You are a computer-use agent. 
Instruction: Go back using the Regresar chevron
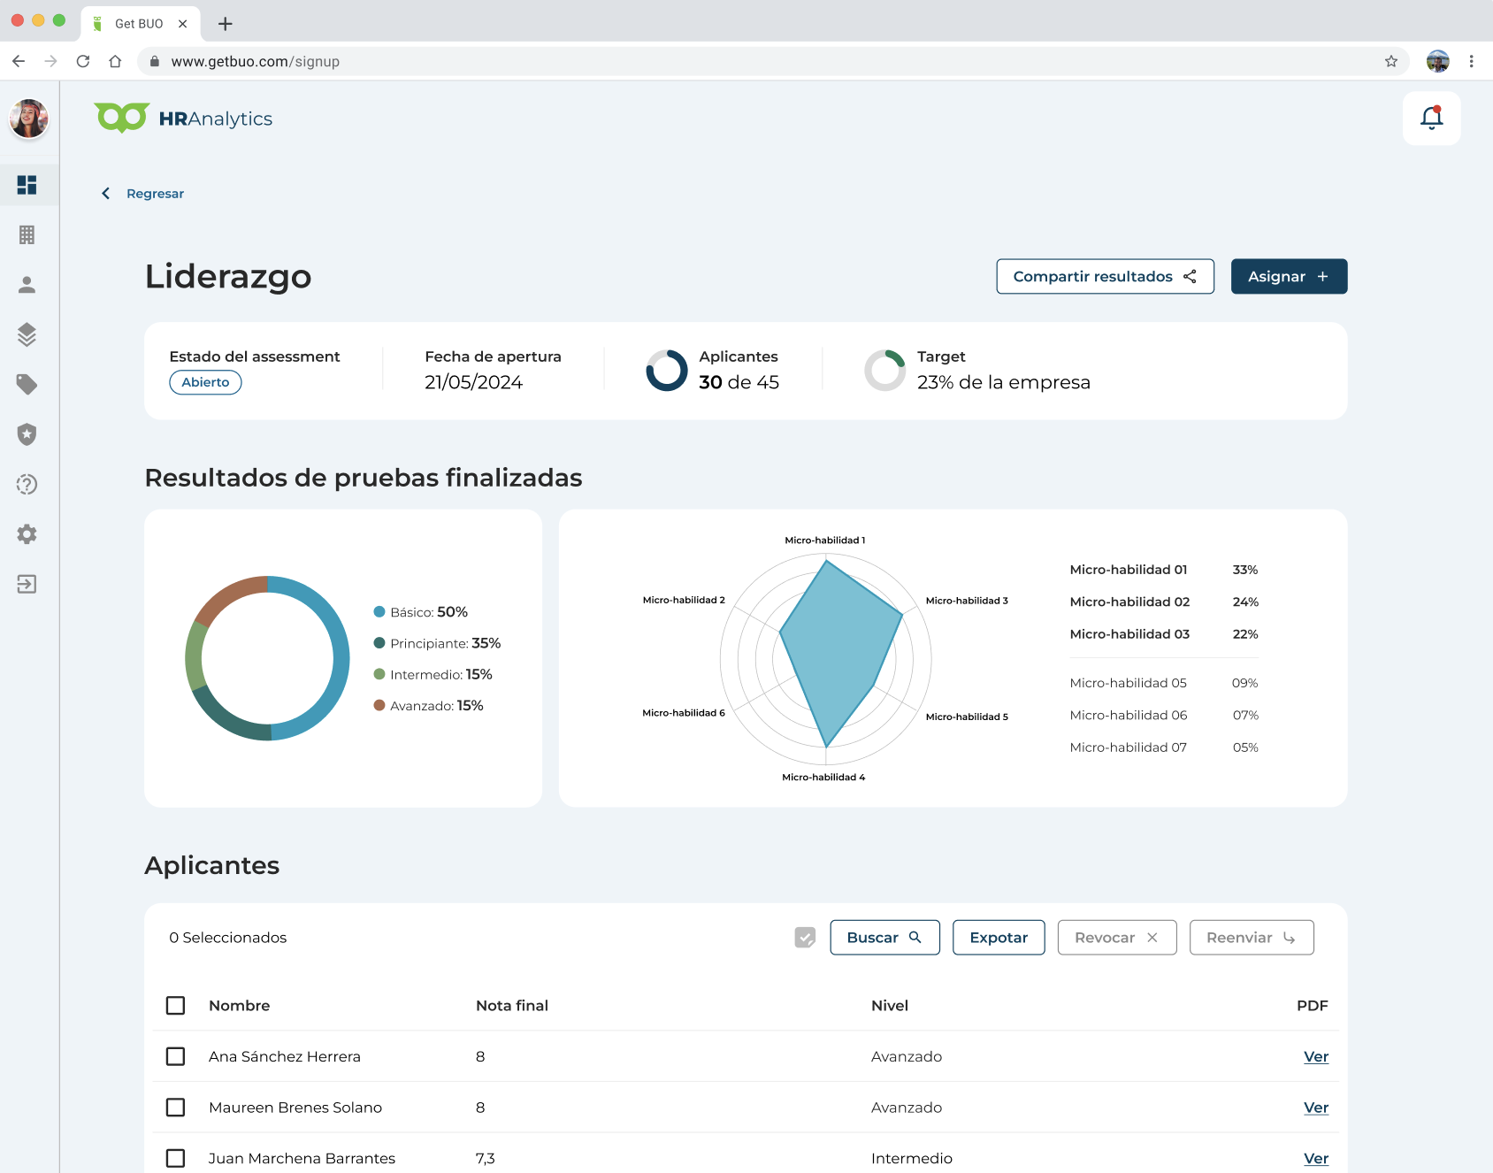[106, 194]
